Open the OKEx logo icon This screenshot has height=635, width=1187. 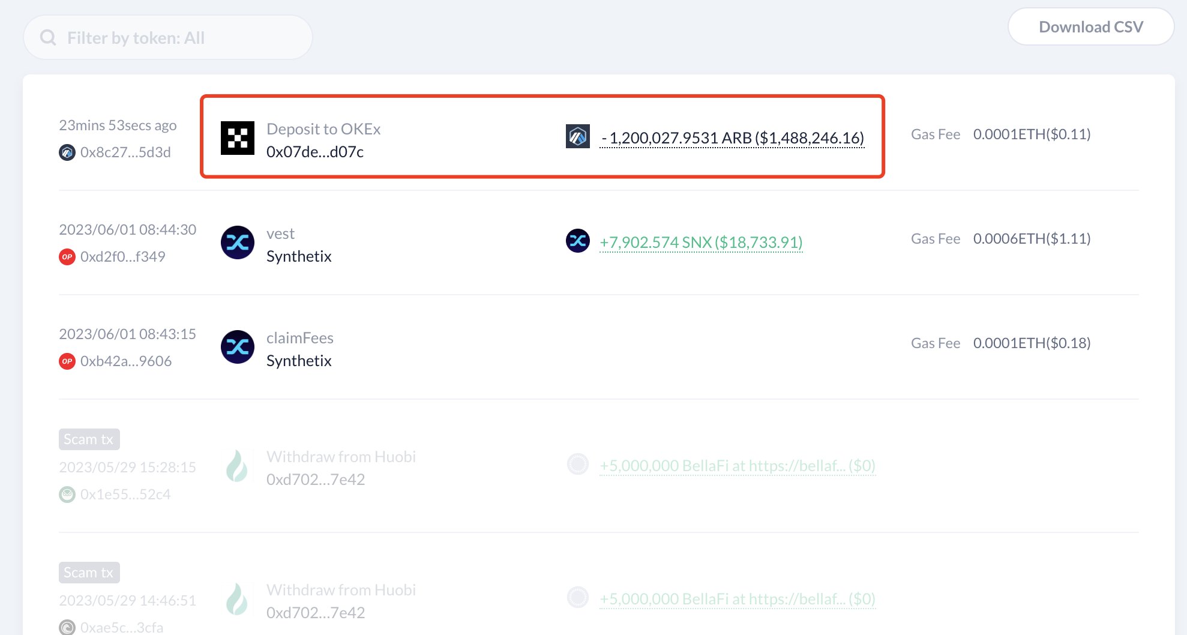pos(238,138)
